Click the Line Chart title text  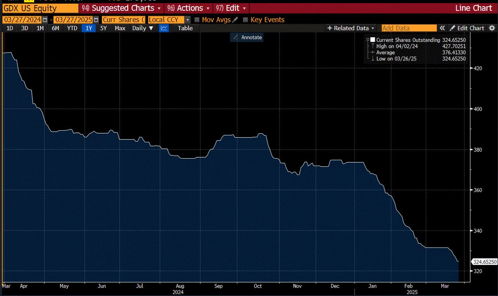[474, 8]
